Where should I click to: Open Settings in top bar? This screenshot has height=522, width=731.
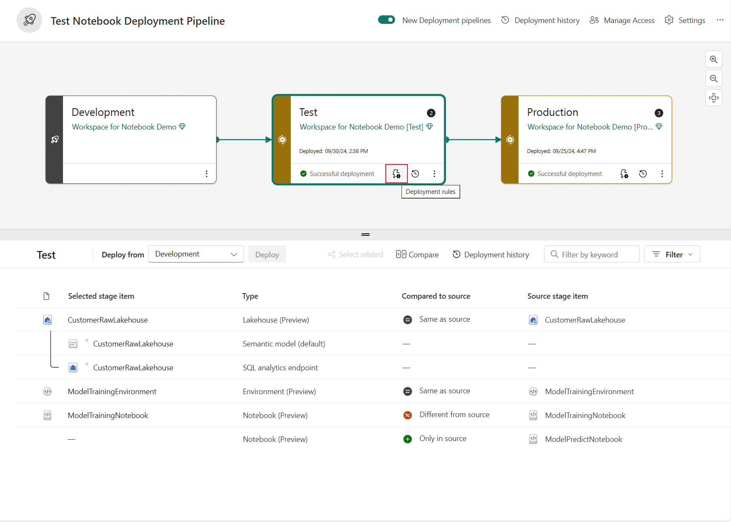point(685,20)
